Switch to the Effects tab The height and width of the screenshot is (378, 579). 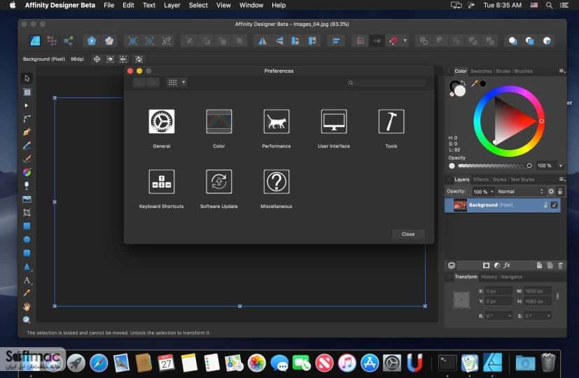(481, 179)
